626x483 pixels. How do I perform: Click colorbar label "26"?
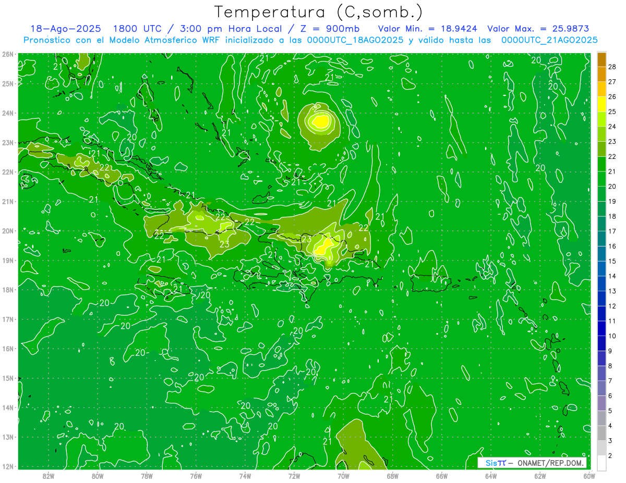click(x=612, y=96)
